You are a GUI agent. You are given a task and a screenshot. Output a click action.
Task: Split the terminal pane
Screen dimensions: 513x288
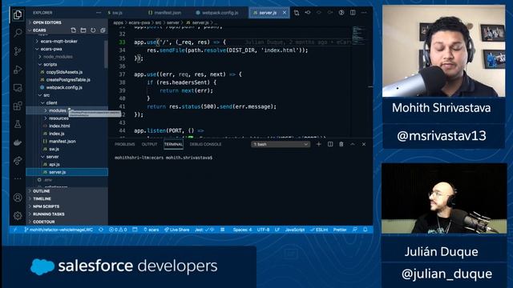[330, 144]
